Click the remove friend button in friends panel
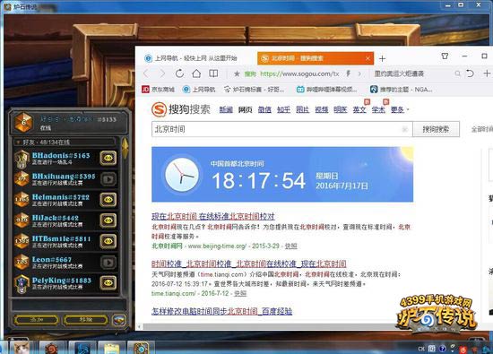The width and height of the screenshot is (493, 354). pyautogui.click(x=85, y=320)
